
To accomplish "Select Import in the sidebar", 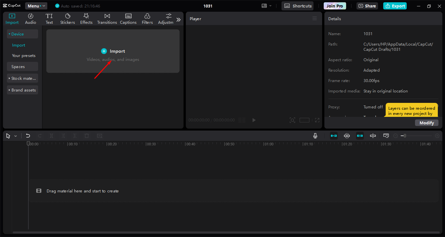I will point(18,45).
